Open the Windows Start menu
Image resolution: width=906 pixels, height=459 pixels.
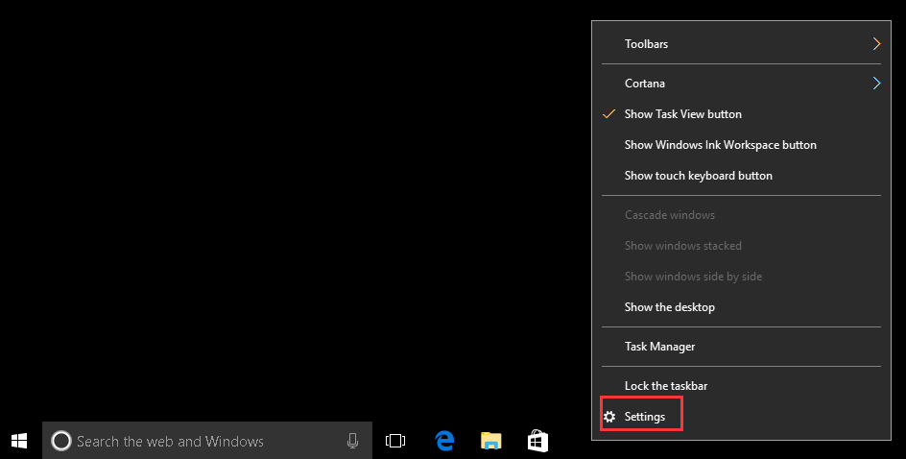(19, 441)
